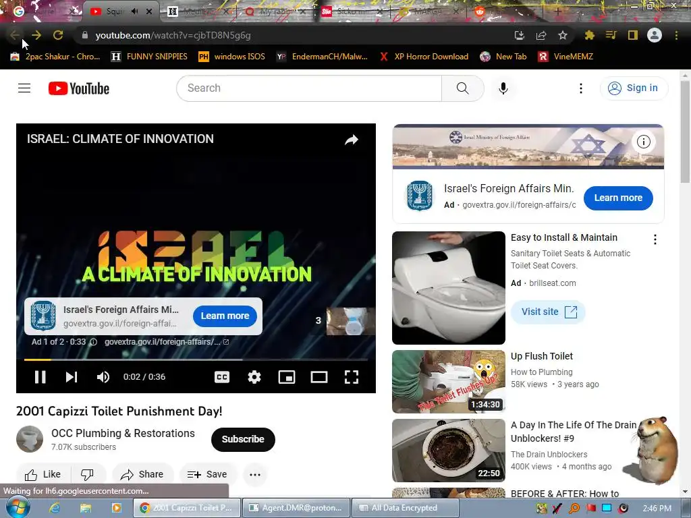
Task: Open Chrome extensions puzzle icon
Action: coord(589,35)
